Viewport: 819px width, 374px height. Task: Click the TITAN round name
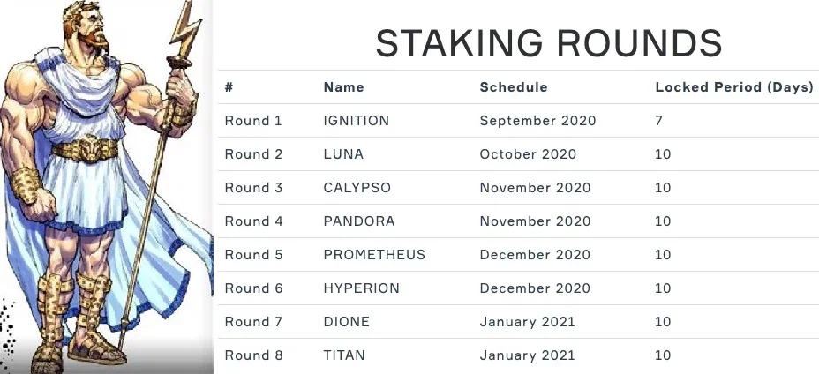point(344,355)
